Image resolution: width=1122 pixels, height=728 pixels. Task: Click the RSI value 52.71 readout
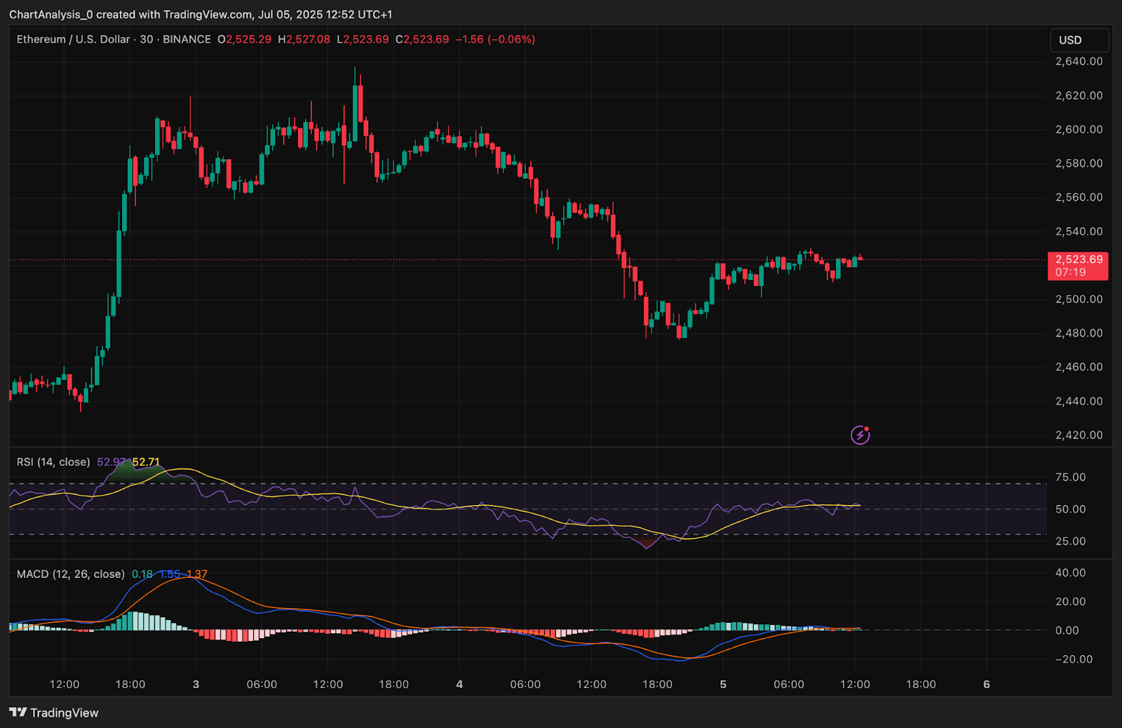(145, 462)
